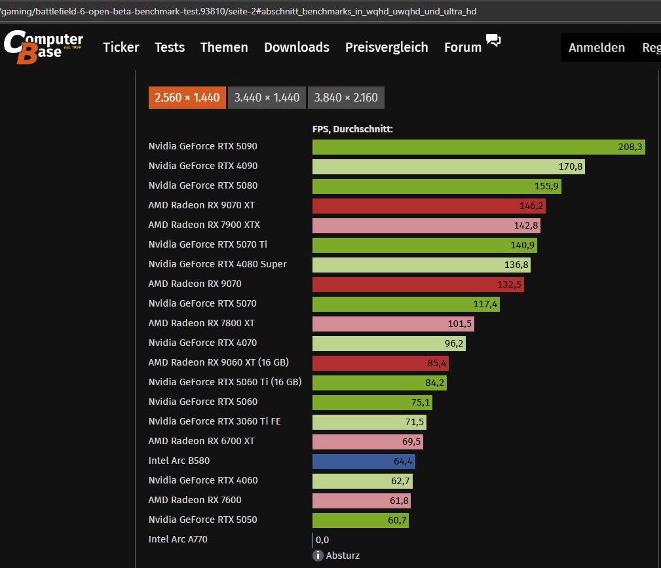This screenshot has width=661, height=568.
Task: Open the ComputerBase logo home link
Action: (43, 47)
